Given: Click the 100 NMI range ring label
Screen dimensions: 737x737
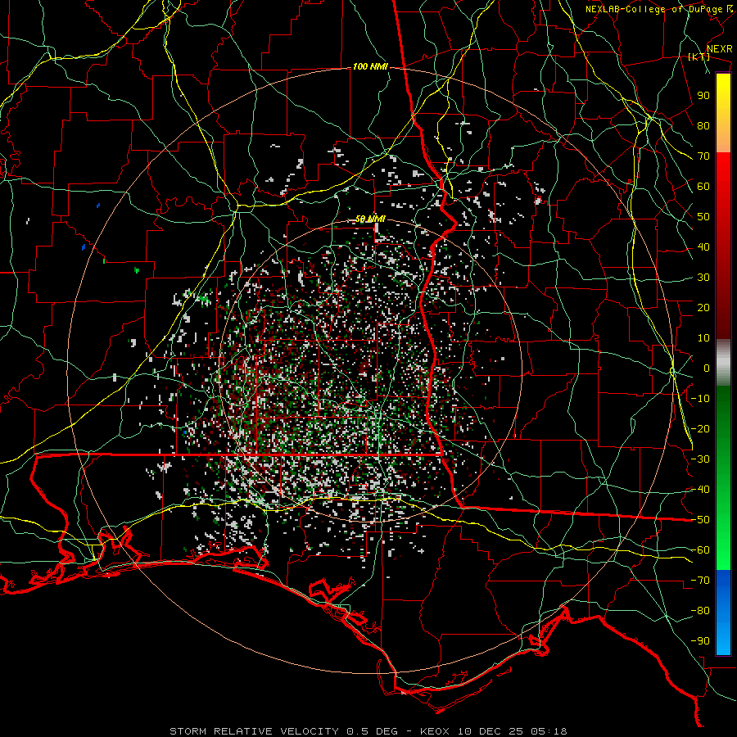Looking at the screenshot, I should tap(370, 67).
